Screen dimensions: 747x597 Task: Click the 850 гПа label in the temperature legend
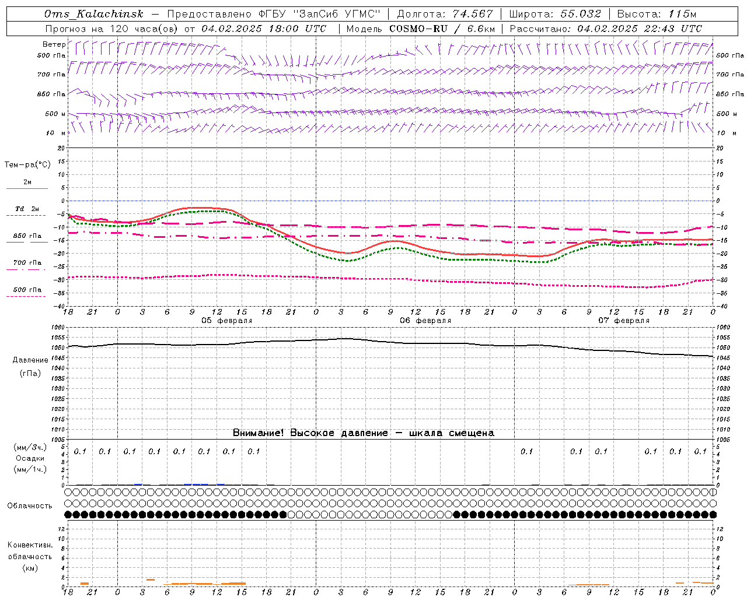[27, 236]
